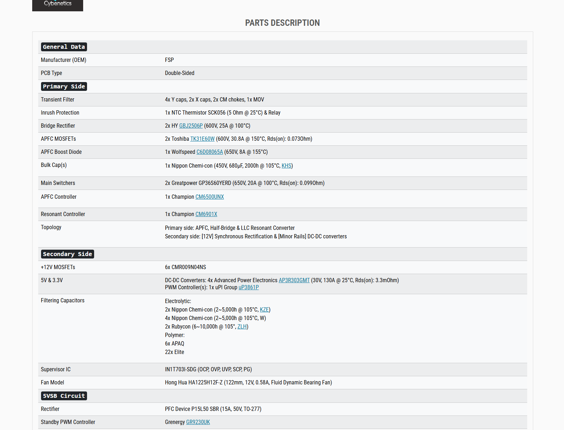This screenshot has width=564, height=430.
Task: Open the TK31E60W MOSFET datasheet link
Action: [x=202, y=139]
